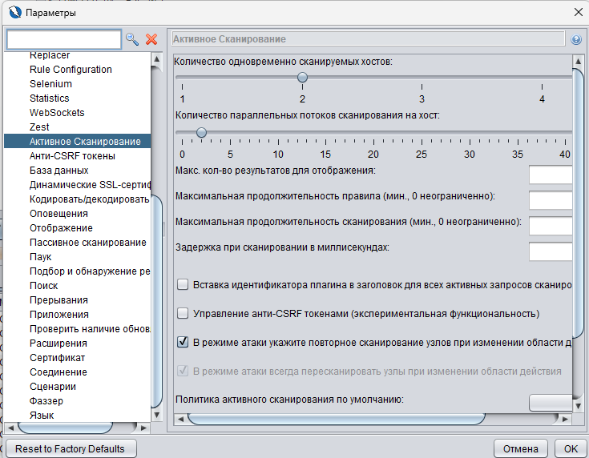The image size is (589, 458).
Task: Click tree scrollbar up arrow
Action: coord(156,59)
